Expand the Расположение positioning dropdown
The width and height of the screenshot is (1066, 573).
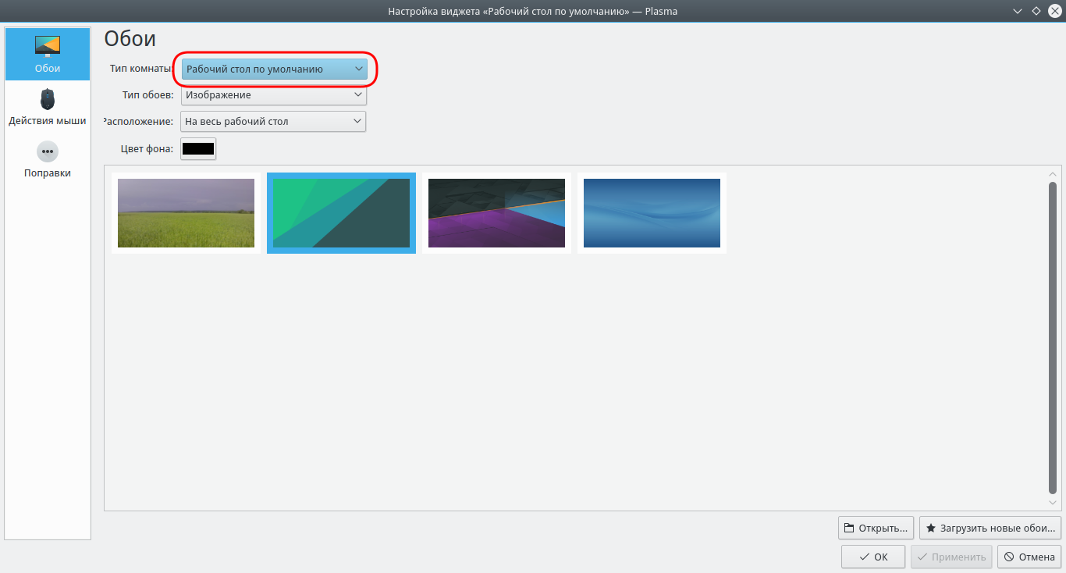click(273, 122)
